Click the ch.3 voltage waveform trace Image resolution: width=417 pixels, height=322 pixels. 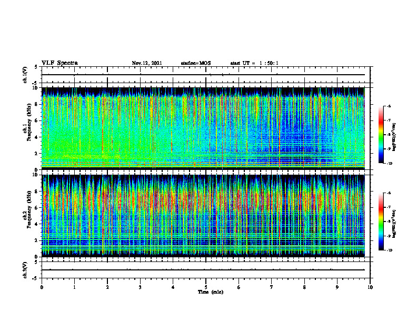click(203, 270)
